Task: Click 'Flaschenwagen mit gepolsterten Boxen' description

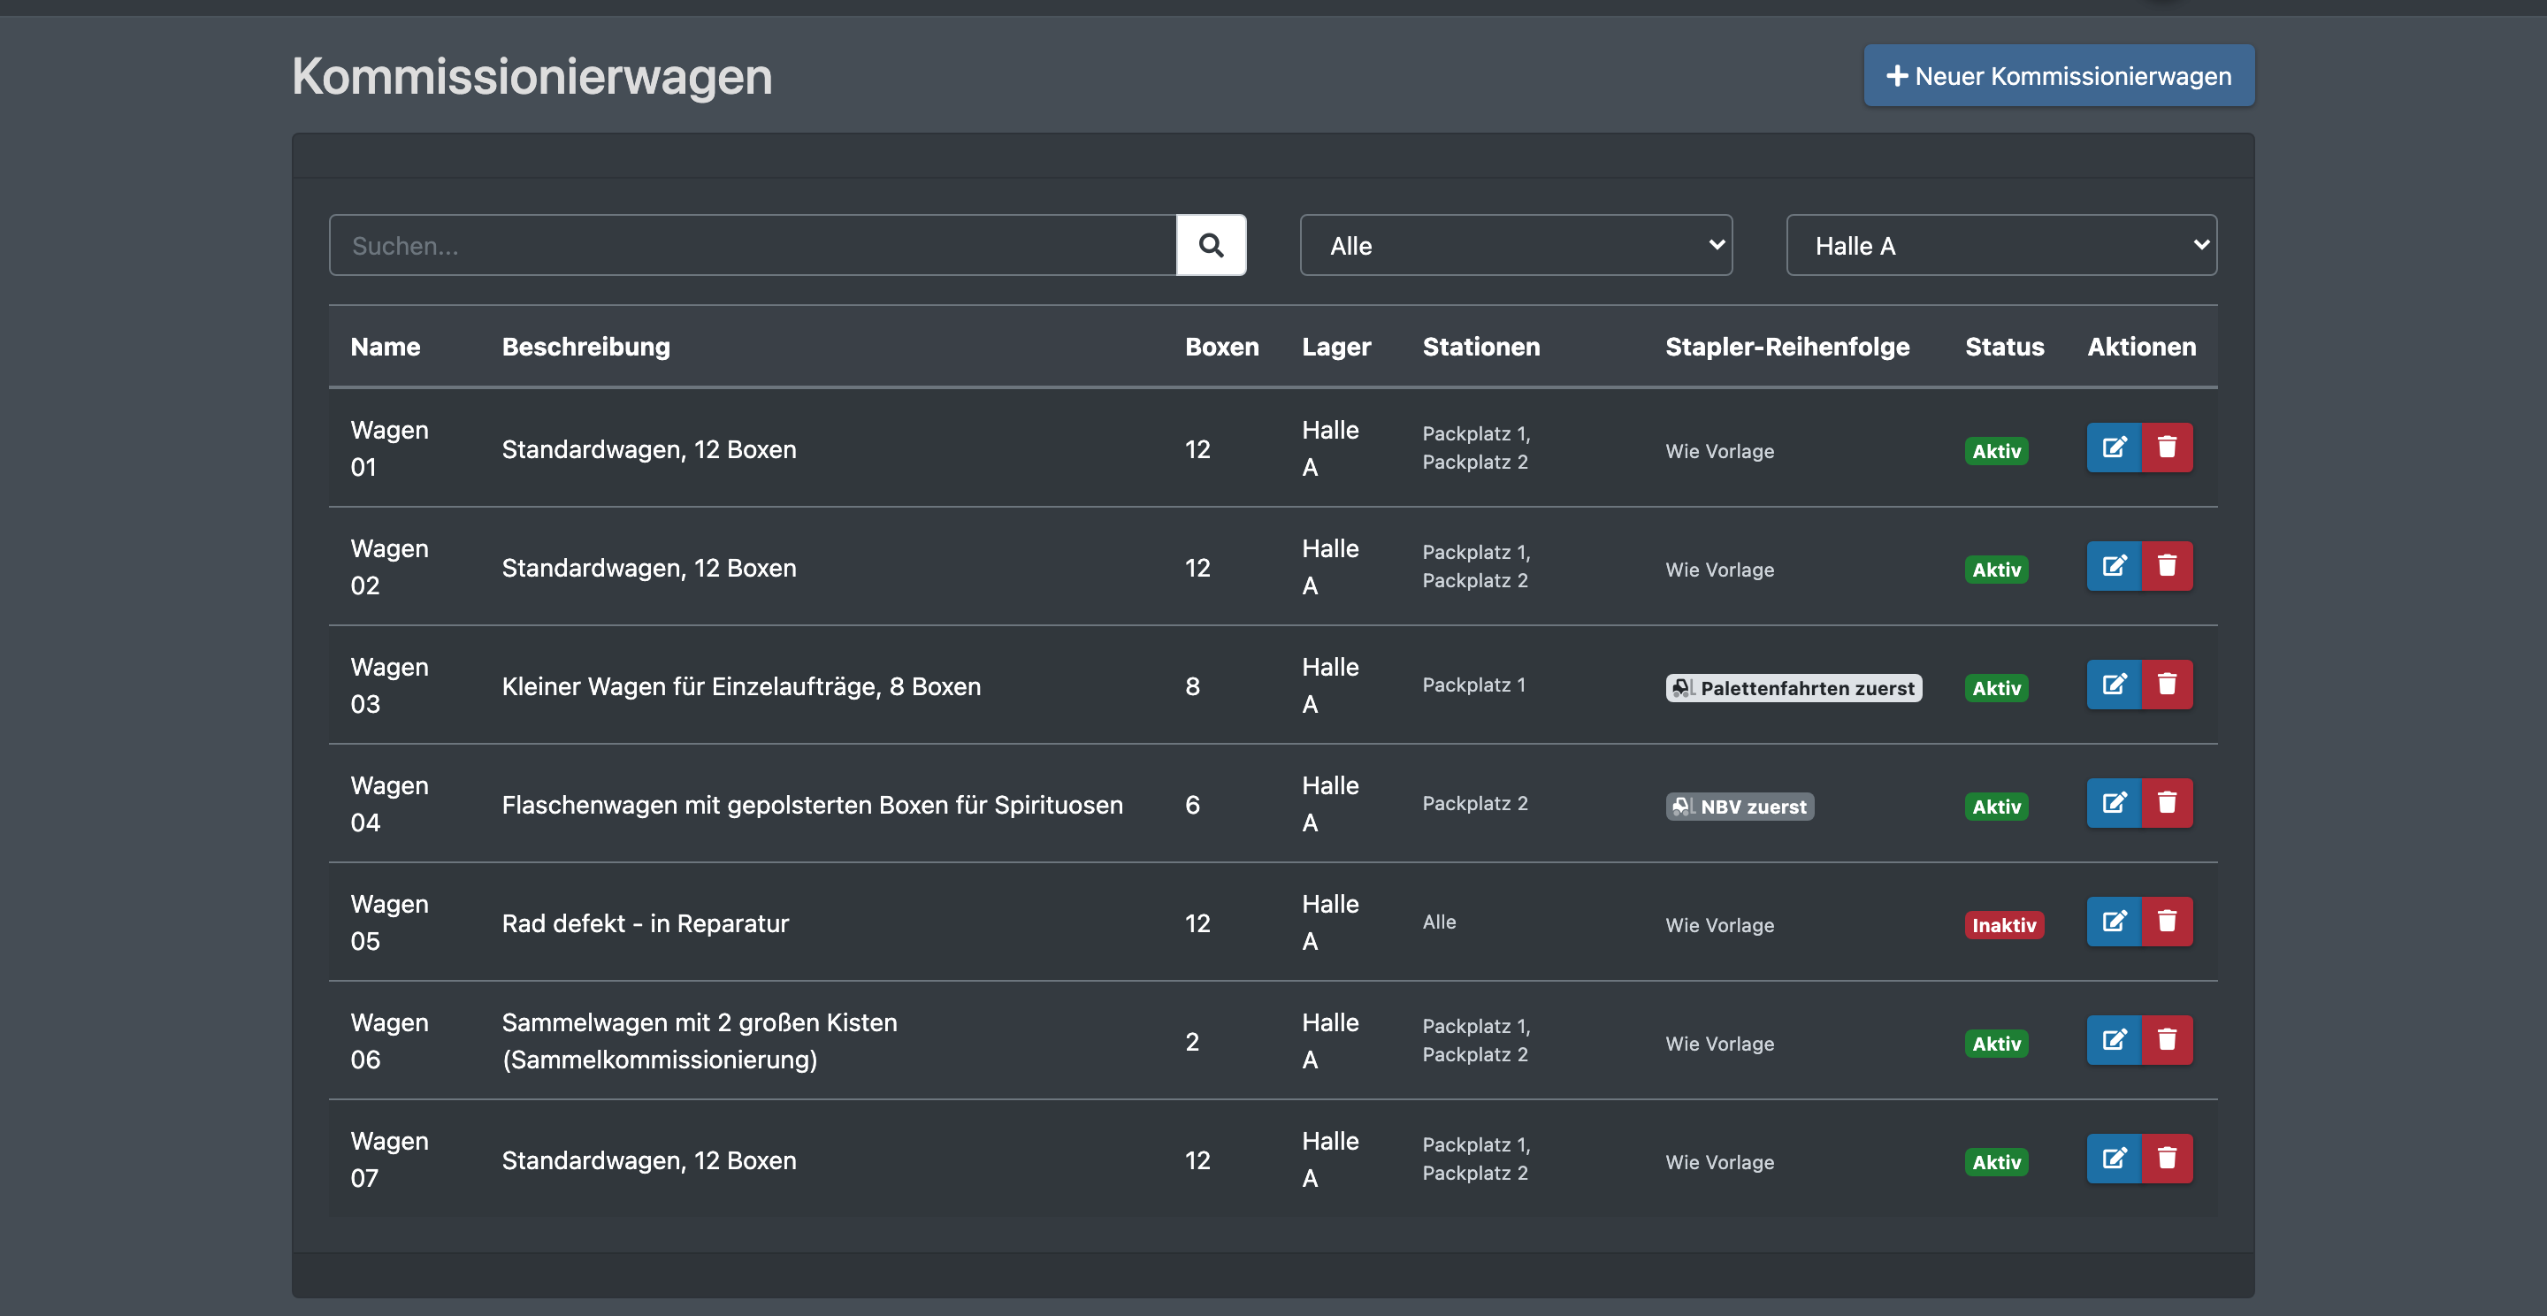Action: click(813, 805)
